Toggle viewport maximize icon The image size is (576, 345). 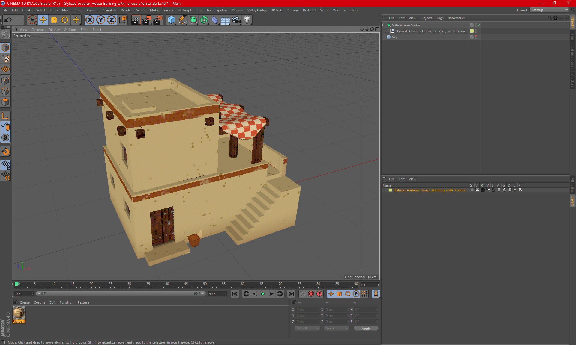coord(377,29)
